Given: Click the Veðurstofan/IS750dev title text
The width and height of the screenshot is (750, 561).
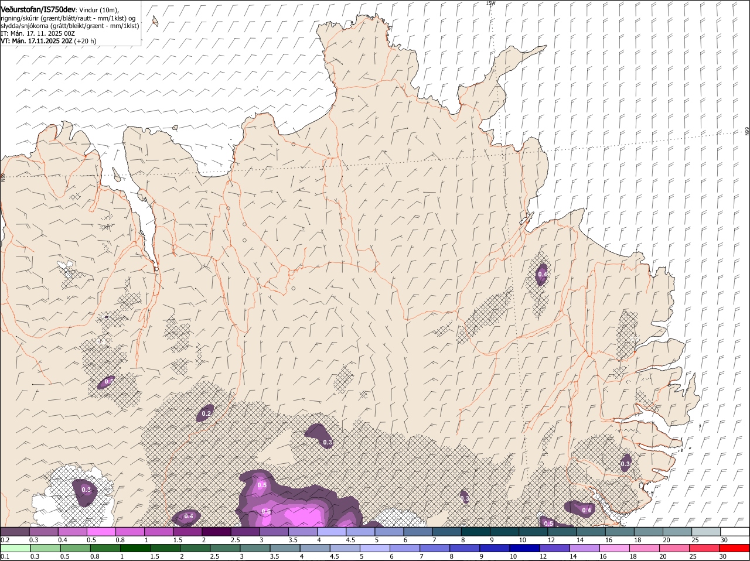Looking at the screenshot, I should click(x=38, y=10).
